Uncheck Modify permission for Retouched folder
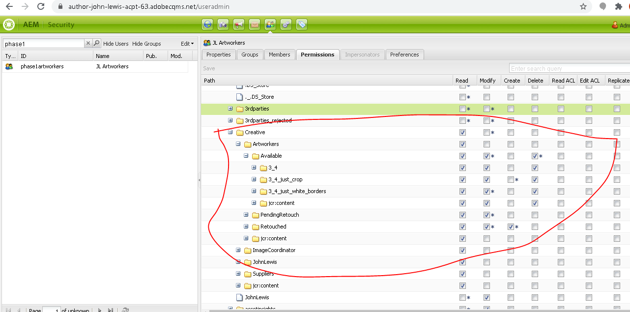The width and height of the screenshot is (630, 312). (x=486, y=227)
